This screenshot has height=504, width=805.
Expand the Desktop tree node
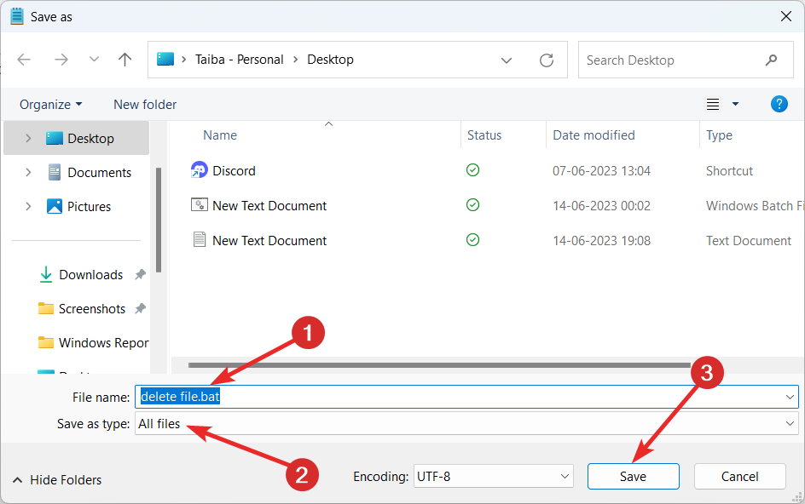pos(28,139)
